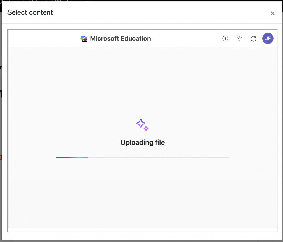Open the UAL Resources menu behind dialog

71,1
